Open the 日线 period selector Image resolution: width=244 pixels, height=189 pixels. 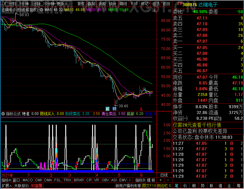click(164, 175)
